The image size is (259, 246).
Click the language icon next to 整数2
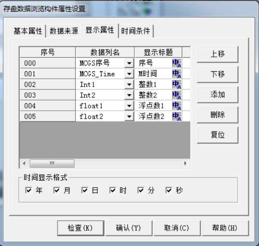tap(177, 95)
